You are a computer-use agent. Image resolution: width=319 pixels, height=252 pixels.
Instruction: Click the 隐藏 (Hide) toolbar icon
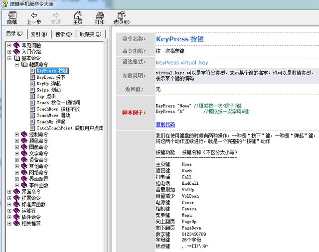coord(12,15)
